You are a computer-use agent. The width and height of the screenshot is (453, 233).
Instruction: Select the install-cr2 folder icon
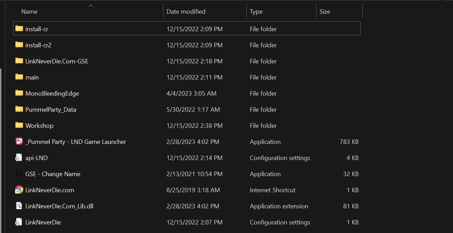[x=19, y=45]
